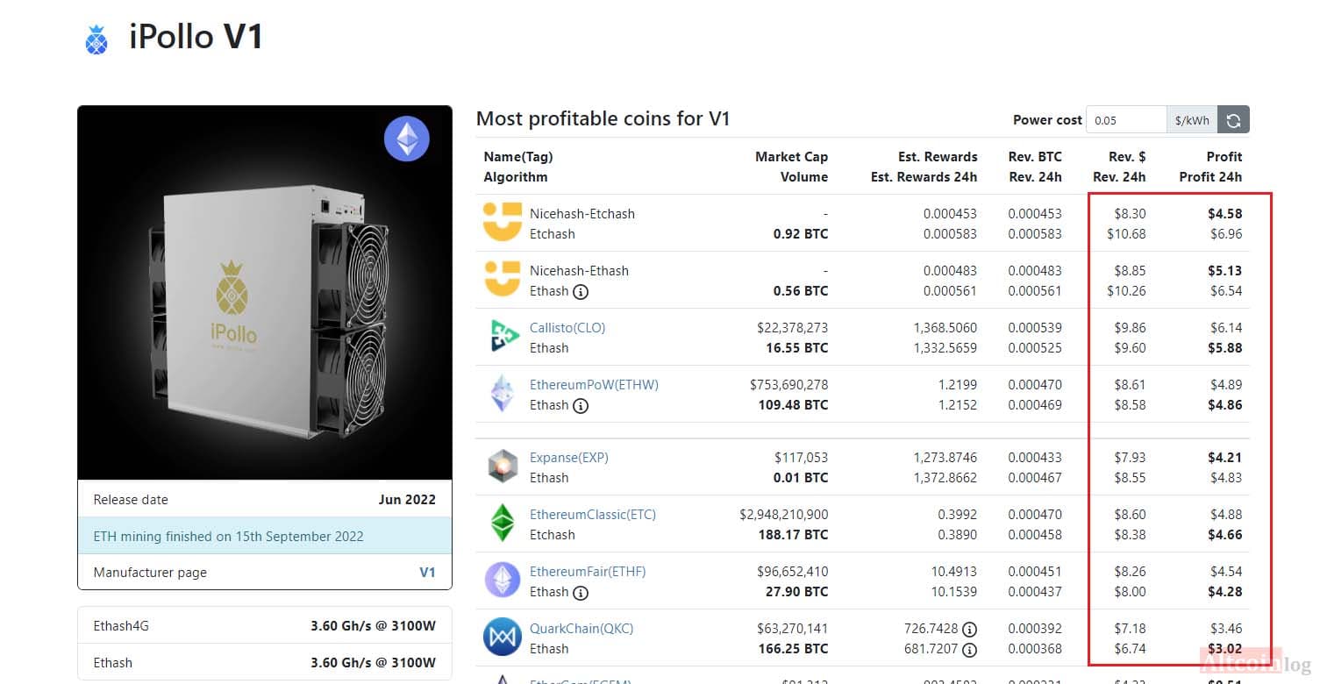Click the refresh button next to $/kWh
Image resolution: width=1320 pixels, height=684 pixels.
click(x=1233, y=120)
